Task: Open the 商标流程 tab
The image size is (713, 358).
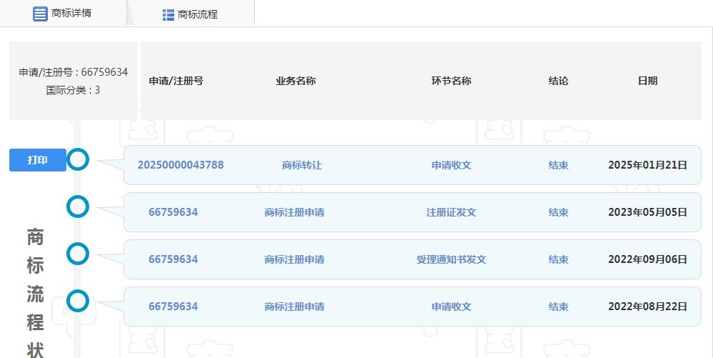Action: (x=197, y=14)
